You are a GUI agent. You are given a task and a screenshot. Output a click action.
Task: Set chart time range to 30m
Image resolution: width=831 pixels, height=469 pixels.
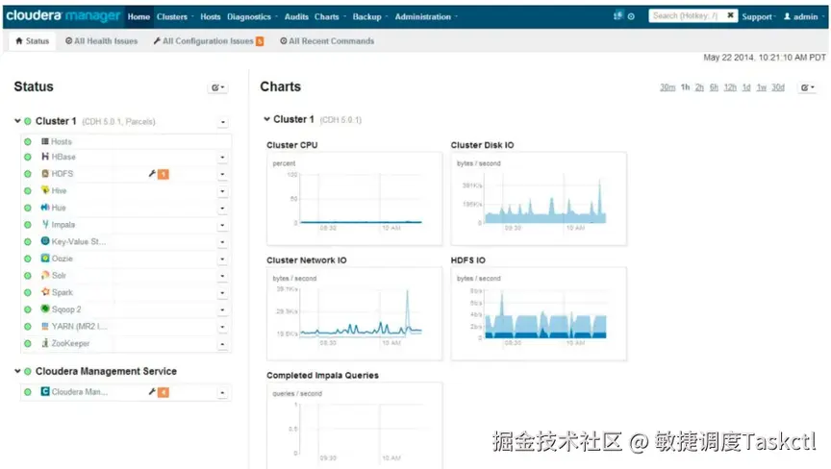[x=667, y=87]
